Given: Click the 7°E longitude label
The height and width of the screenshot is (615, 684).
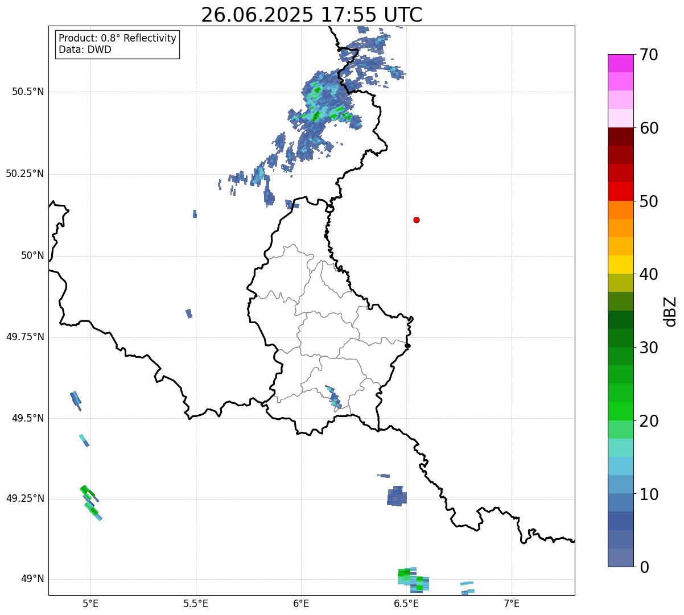Looking at the screenshot, I should (512, 603).
